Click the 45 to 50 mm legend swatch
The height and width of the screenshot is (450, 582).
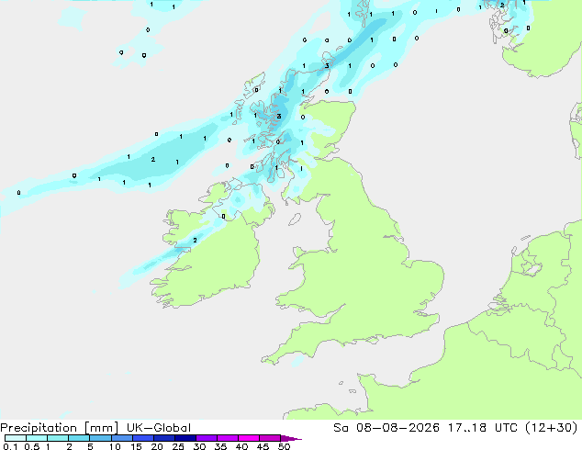[x=270, y=438]
